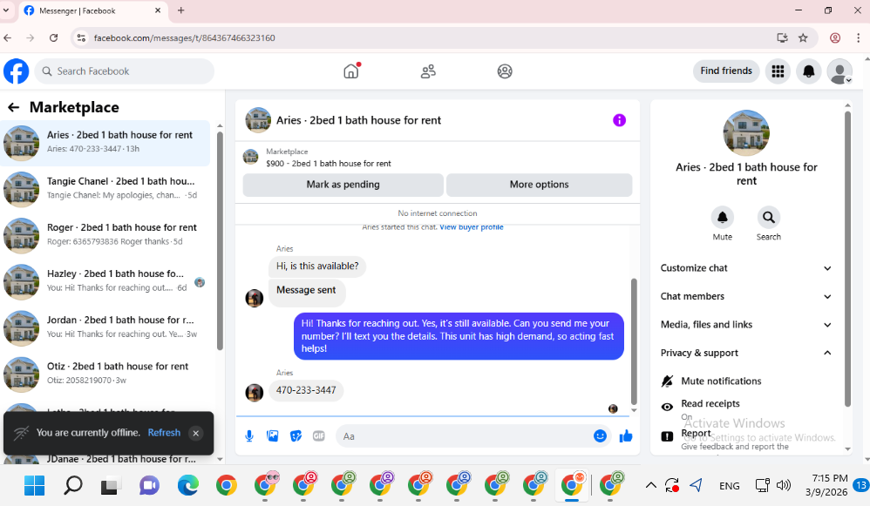
Task: Collapse the Privacy & support section
Action: click(745, 353)
